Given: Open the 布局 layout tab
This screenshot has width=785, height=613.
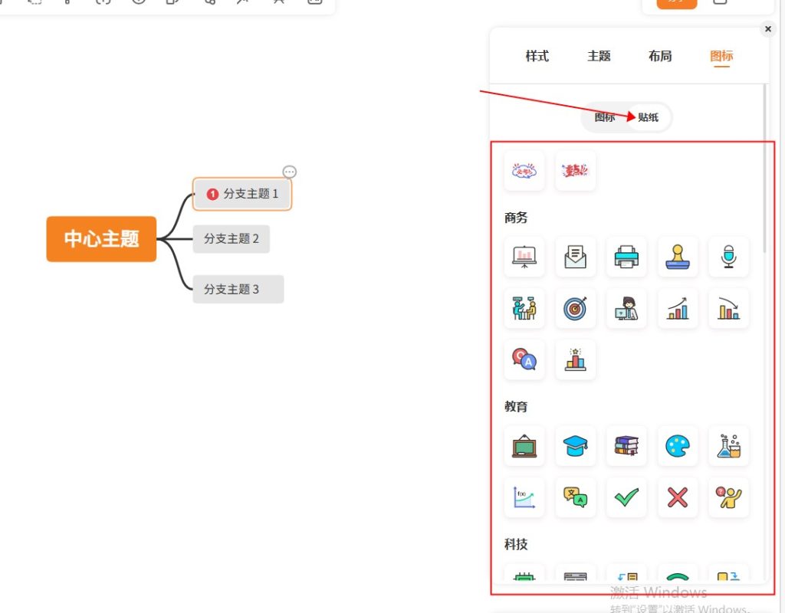Looking at the screenshot, I should coord(660,56).
